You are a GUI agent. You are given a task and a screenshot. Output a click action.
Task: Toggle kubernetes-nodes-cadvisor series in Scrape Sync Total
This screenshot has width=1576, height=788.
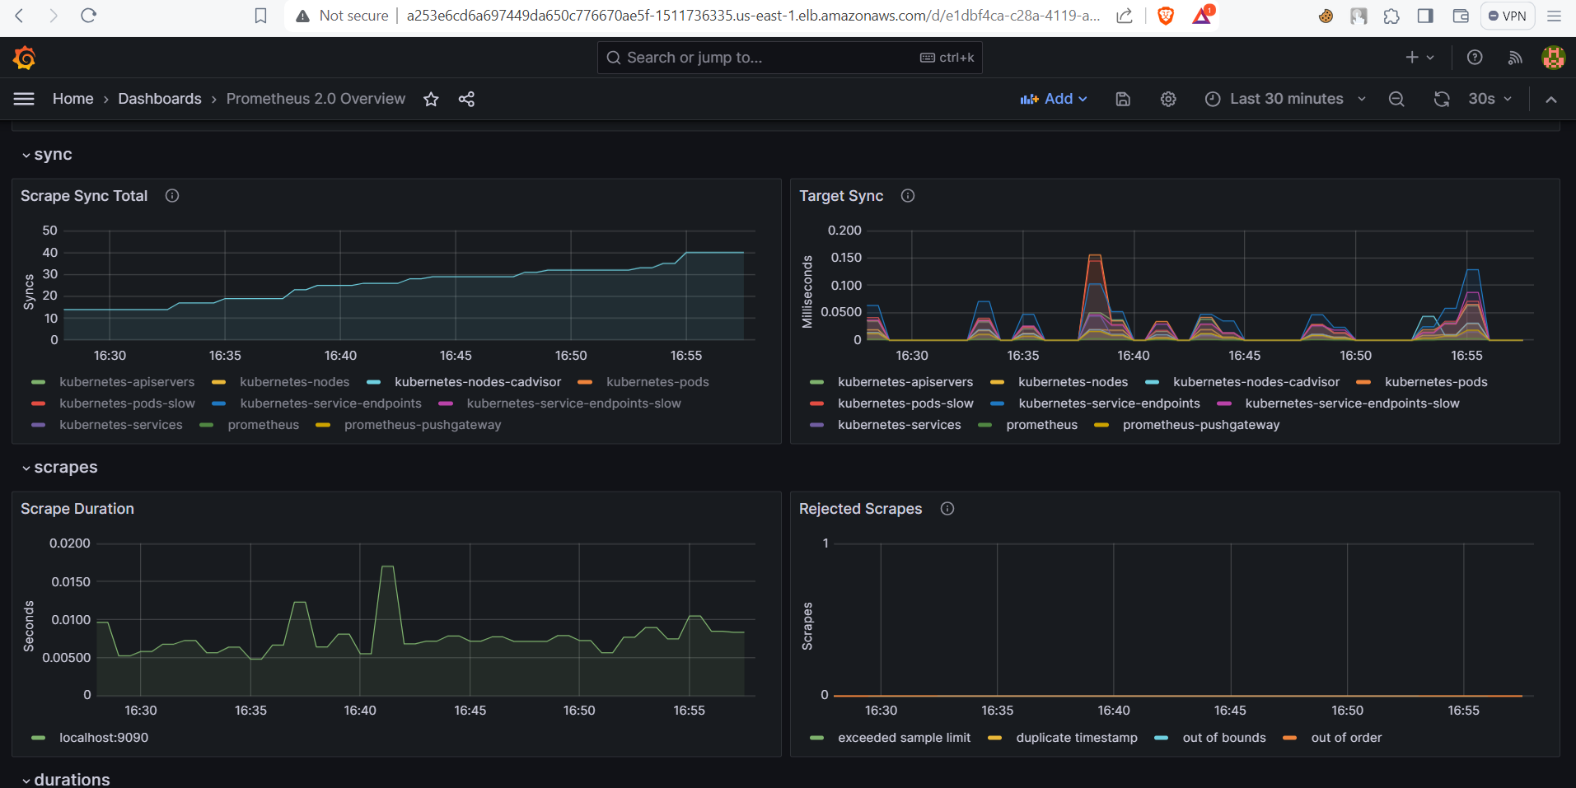tap(478, 382)
